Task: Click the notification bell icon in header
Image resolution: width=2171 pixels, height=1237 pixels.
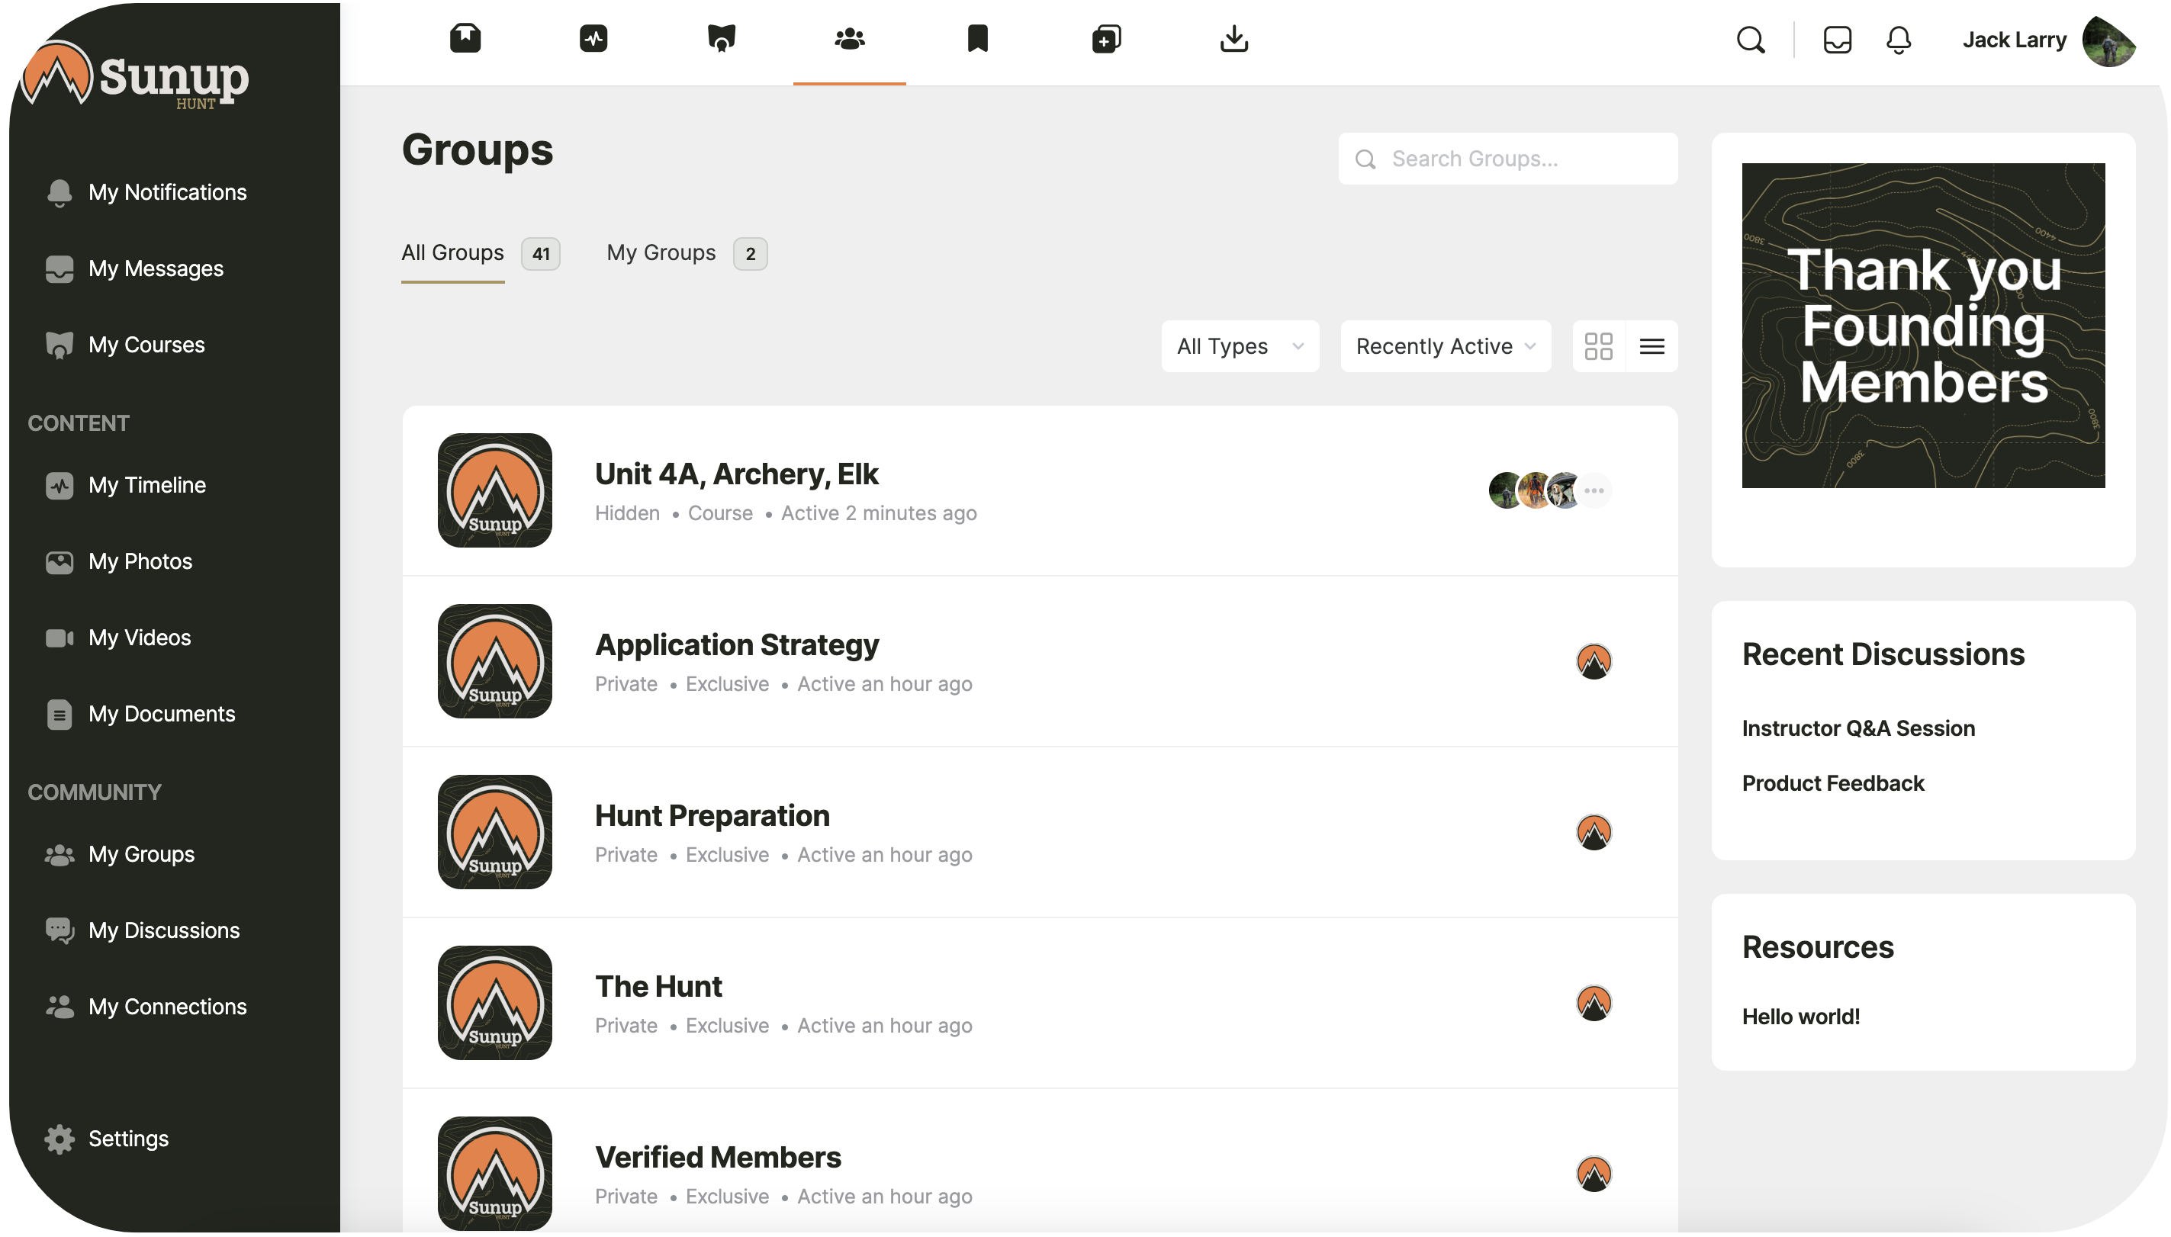Action: (1898, 40)
